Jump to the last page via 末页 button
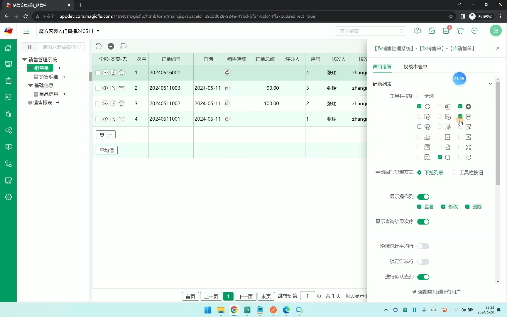This screenshot has height=317, width=507. click(266, 296)
